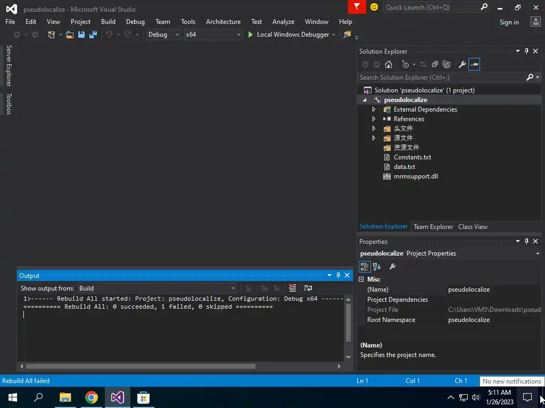Screen dimensions: 545x408
Task: Switch to the Team Explorer tab
Action: (x=433, y=227)
